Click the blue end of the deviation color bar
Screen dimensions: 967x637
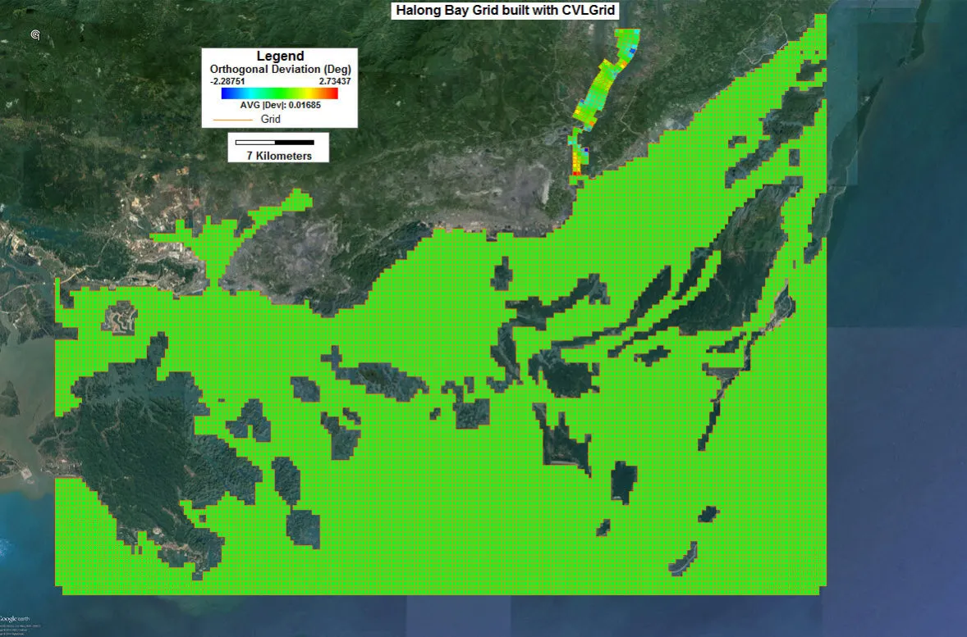pyautogui.click(x=227, y=93)
